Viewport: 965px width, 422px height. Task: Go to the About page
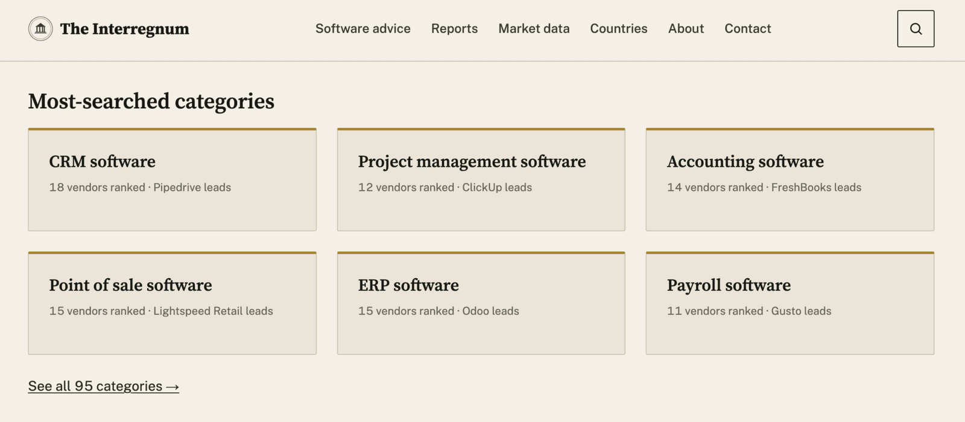click(686, 28)
